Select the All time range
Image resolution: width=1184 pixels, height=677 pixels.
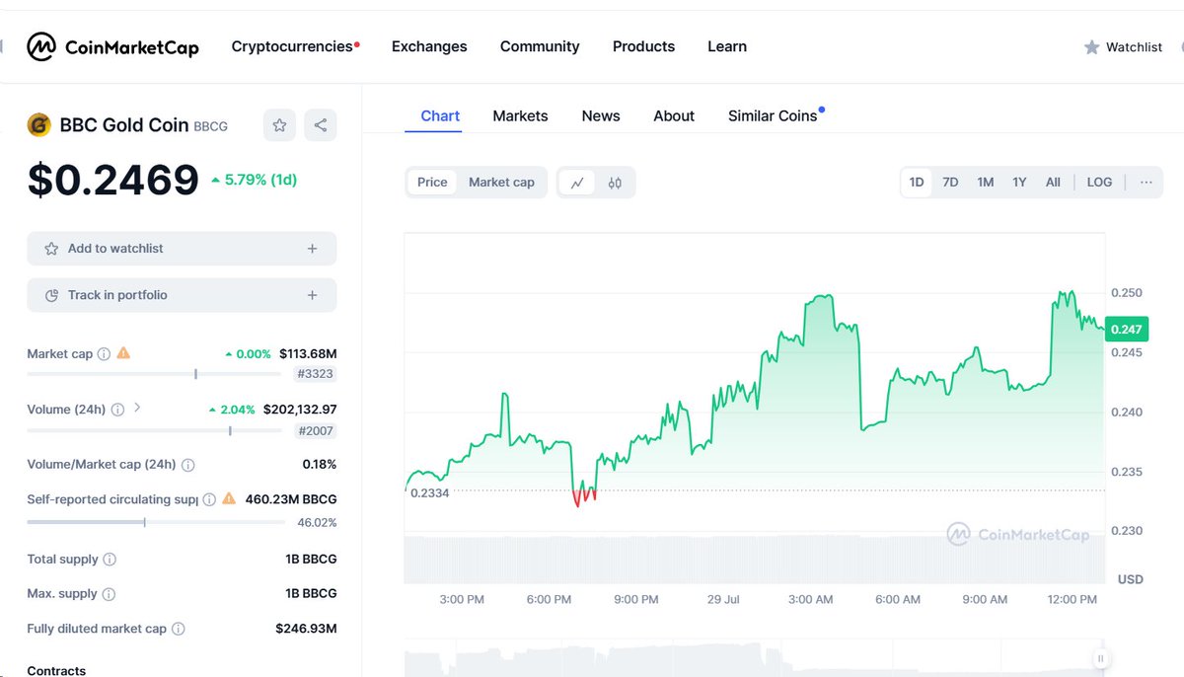coord(1053,183)
